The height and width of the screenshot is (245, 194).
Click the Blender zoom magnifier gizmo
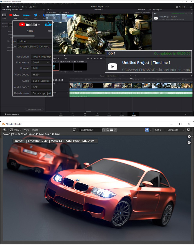(x=189, y=137)
